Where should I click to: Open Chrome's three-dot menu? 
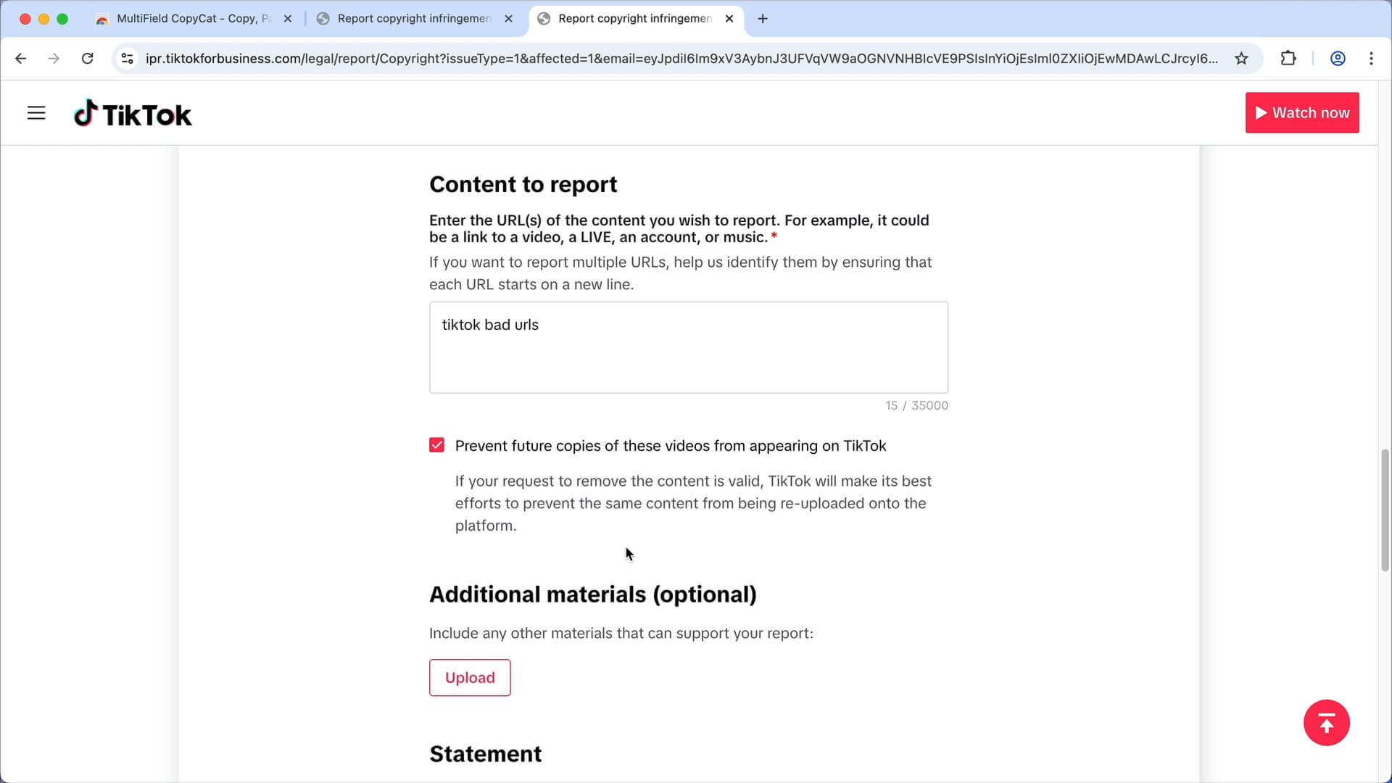click(x=1371, y=59)
